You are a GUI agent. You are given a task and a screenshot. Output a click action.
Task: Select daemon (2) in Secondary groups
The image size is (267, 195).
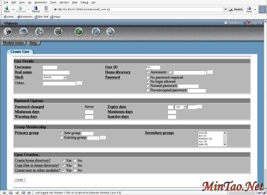click(206, 139)
